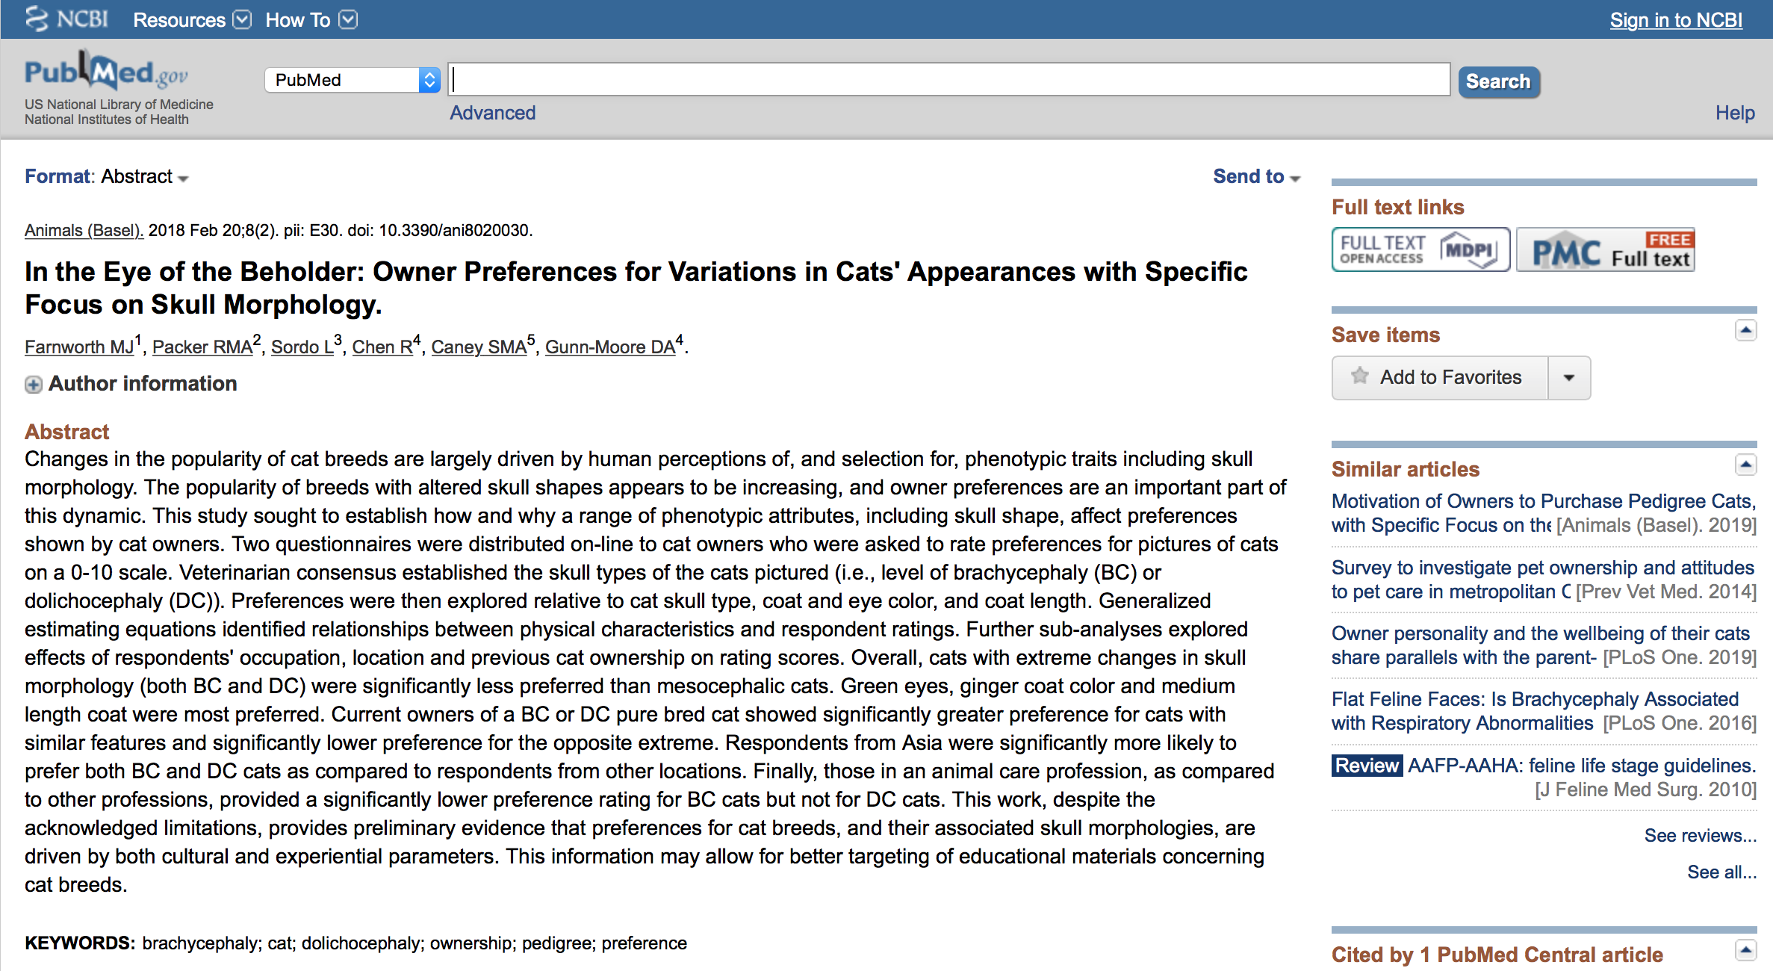Viewport: 1773px width, 971px height.
Task: Open the PMC Free Full text link
Action: [1606, 249]
